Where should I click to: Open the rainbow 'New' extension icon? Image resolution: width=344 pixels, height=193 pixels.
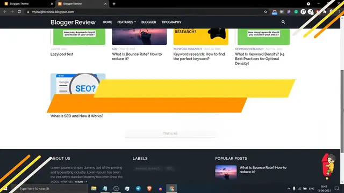click(x=275, y=12)
